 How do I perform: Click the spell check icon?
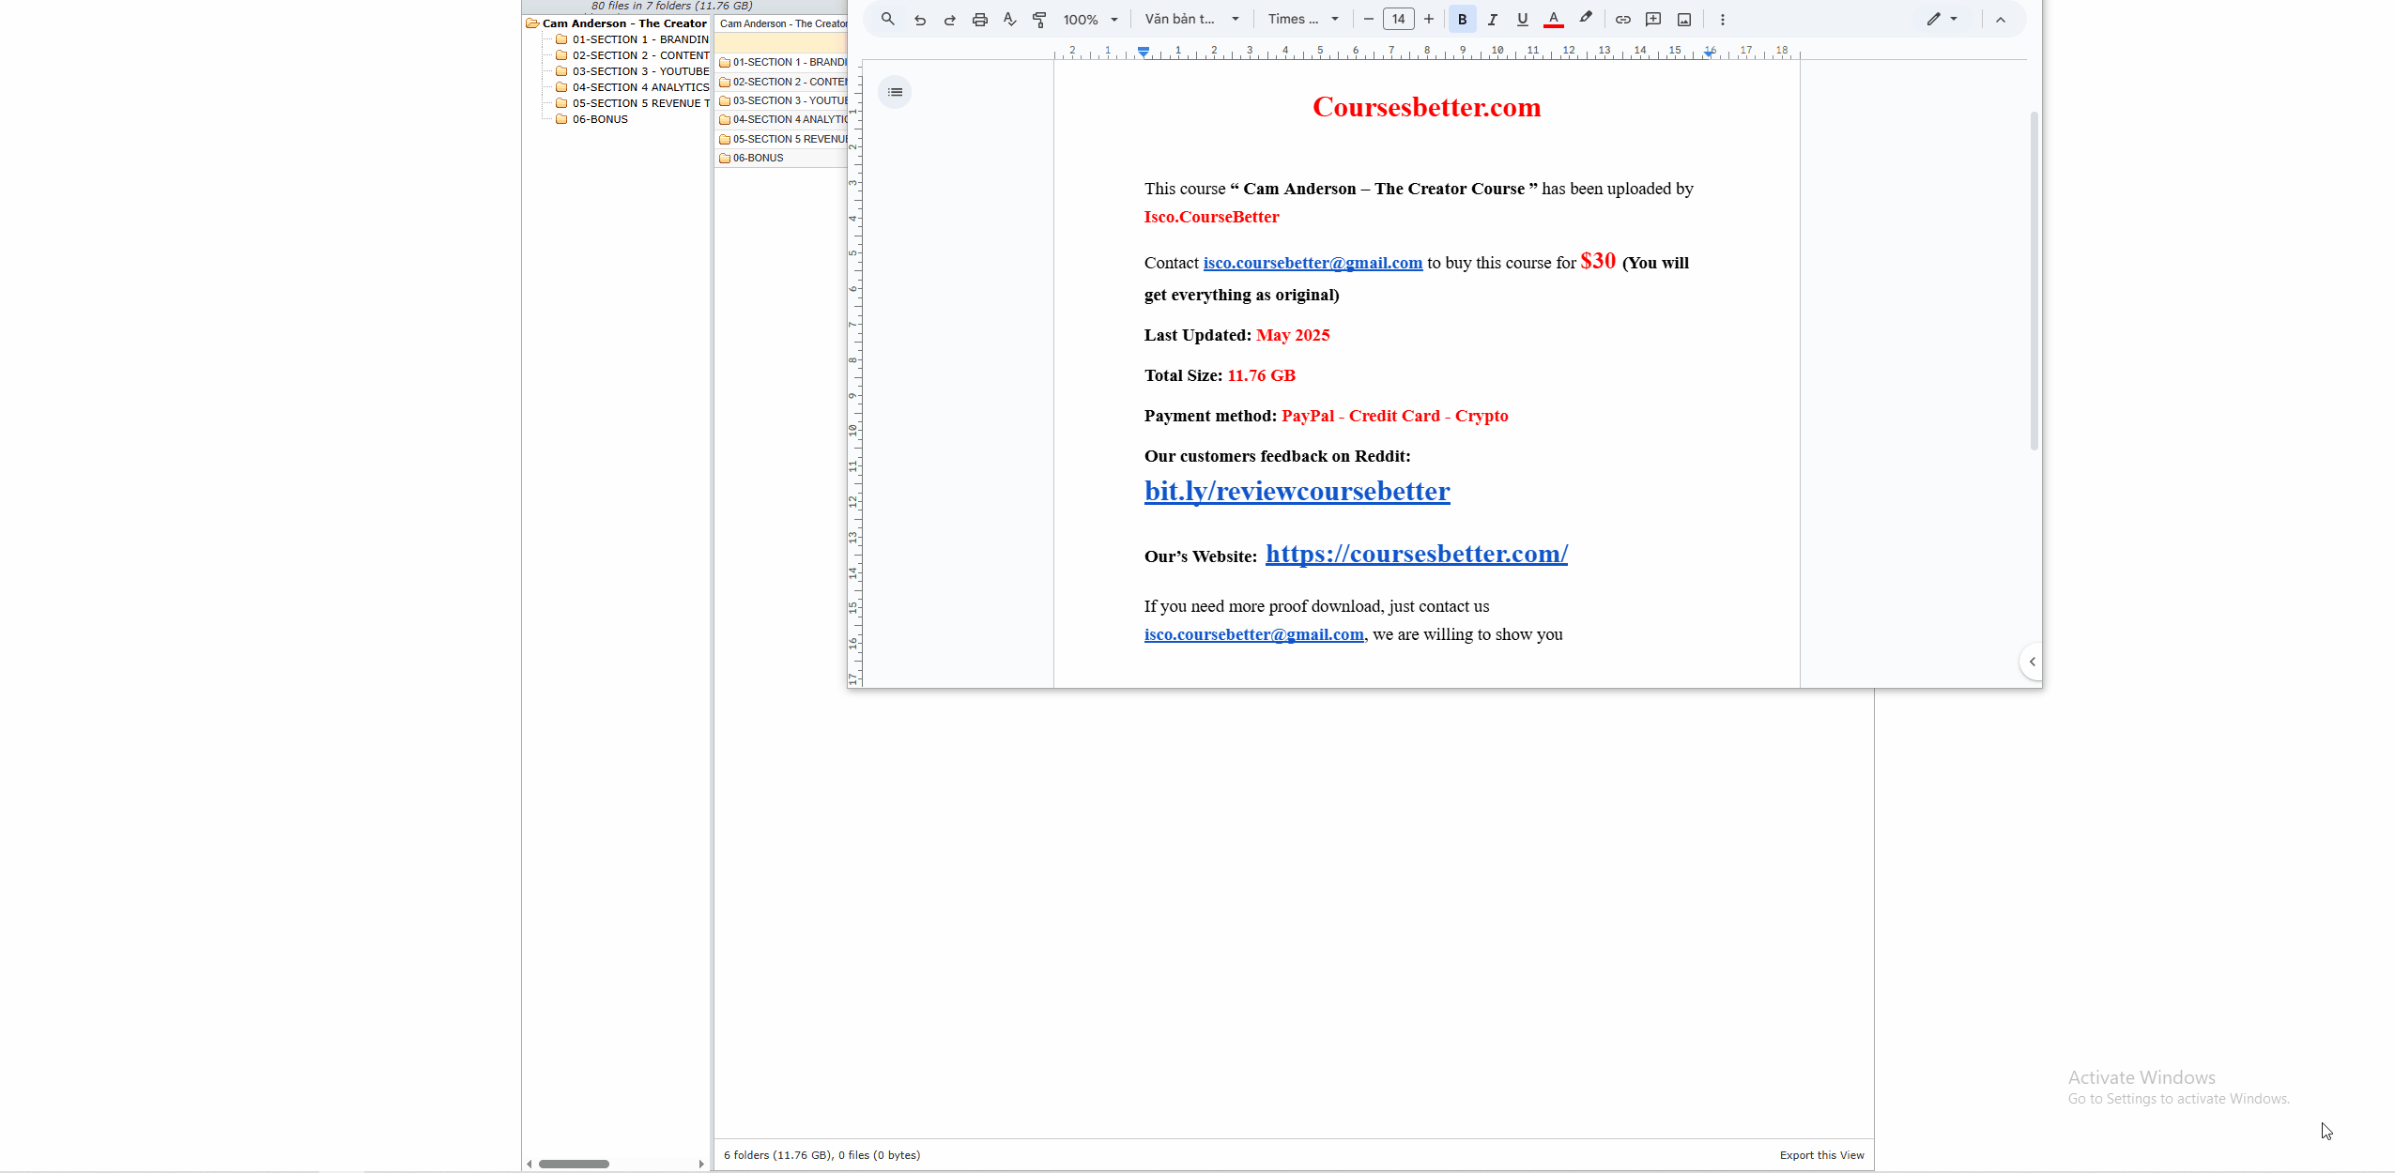(x=1009, y=19)
